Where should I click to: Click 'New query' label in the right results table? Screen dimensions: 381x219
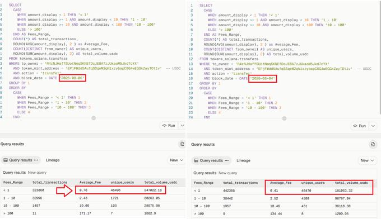[227, 173]
